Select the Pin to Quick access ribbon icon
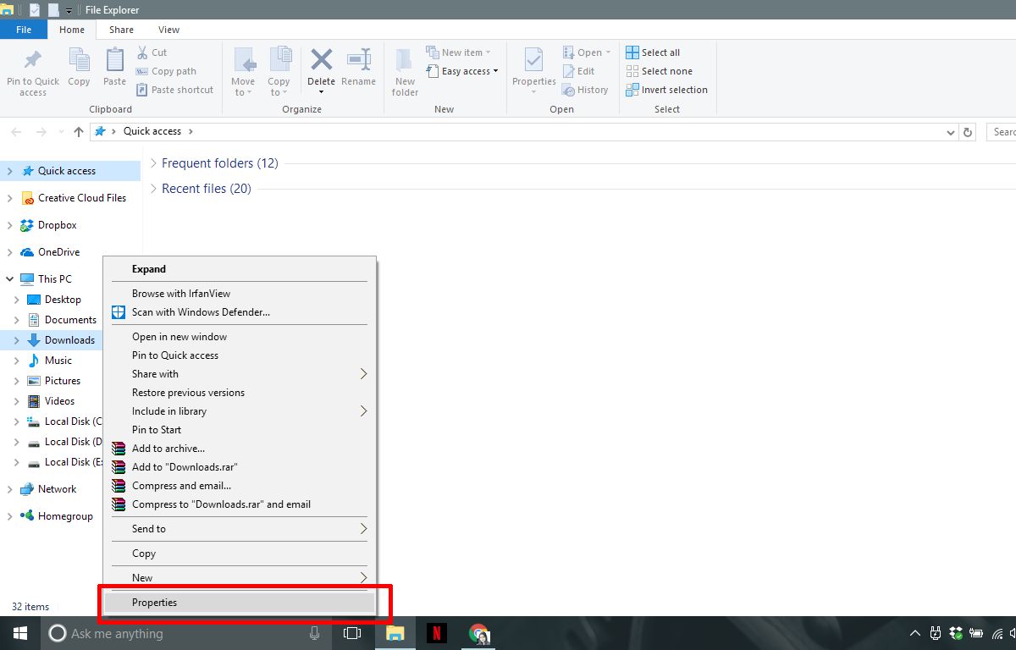The image size is (1016, 650). [x=32, y=72]
